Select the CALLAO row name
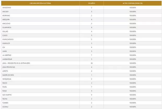The image size is (162, 109). [5, 31]
